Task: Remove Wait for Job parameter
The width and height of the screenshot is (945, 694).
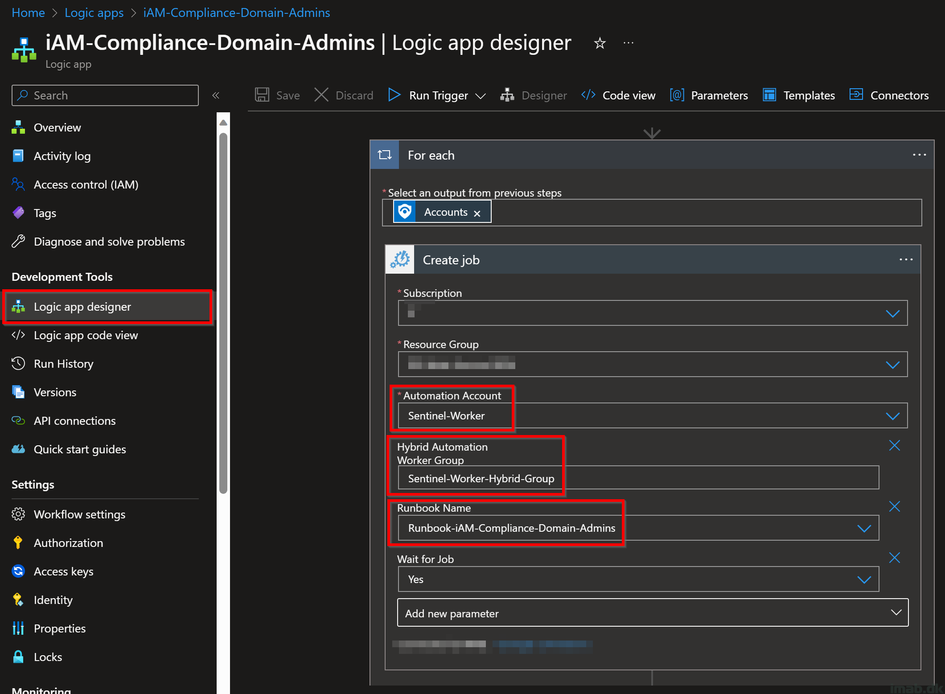Action: tap(895, 558)
